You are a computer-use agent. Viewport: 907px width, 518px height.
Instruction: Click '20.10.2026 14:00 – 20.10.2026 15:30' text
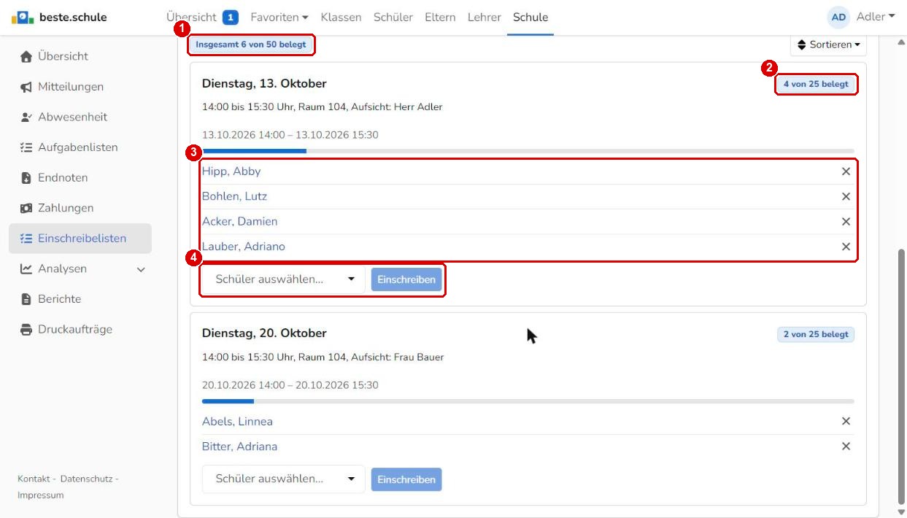(x=290, y=385)
